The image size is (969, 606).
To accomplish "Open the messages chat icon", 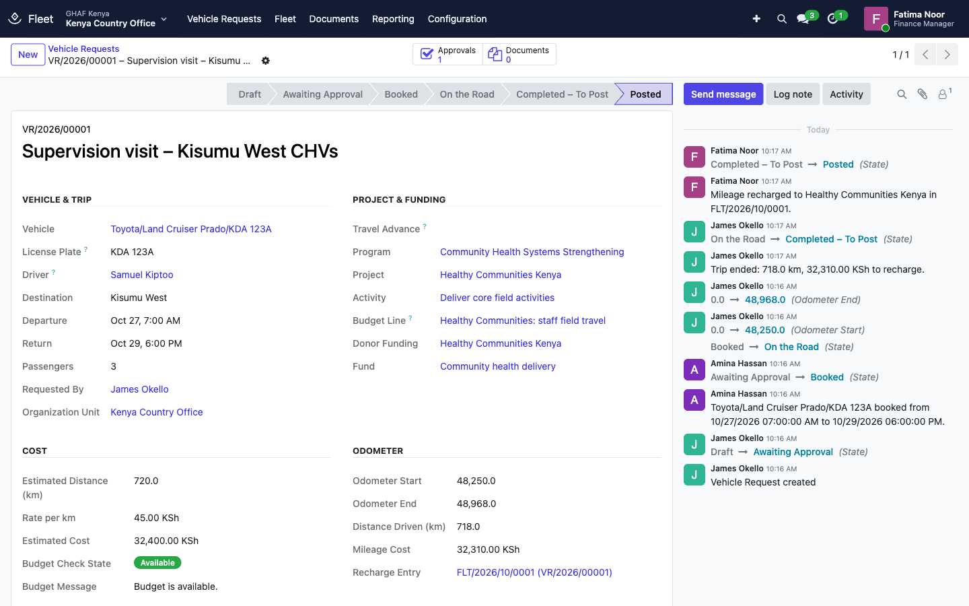I will 803,19.
